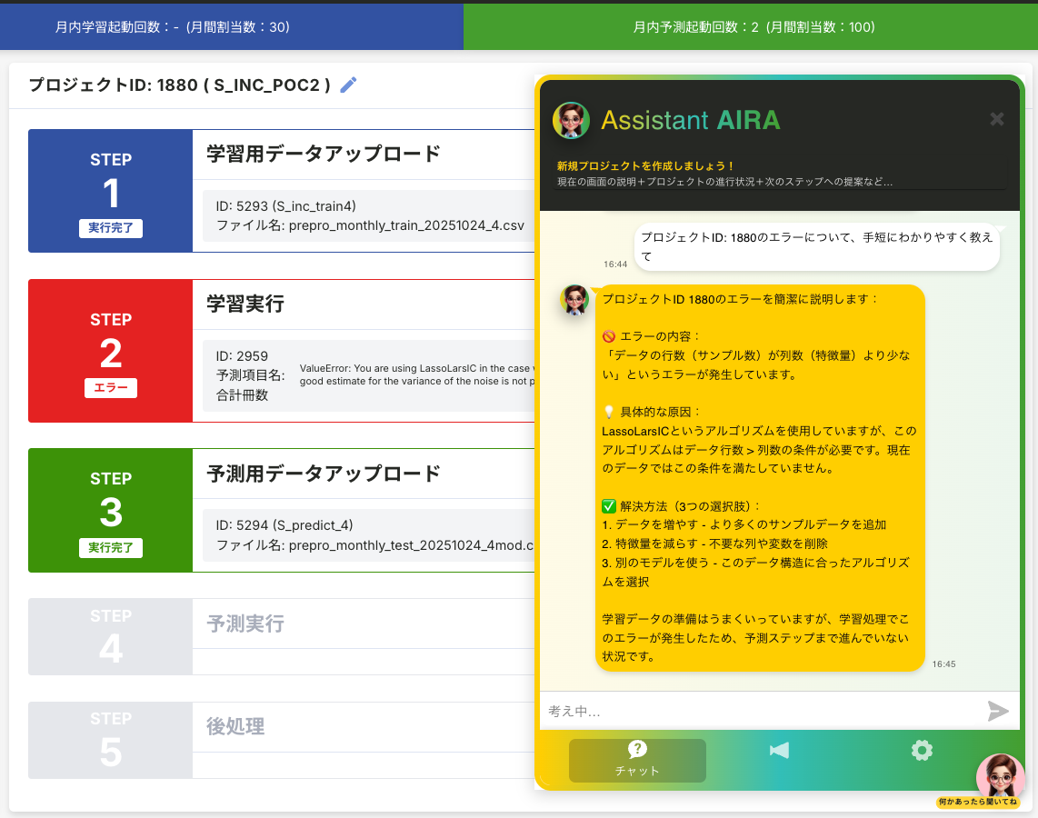This screenshot has height=818, width=1038.
Task: Select the STEP 3 green tile
Action: [111, 510]
